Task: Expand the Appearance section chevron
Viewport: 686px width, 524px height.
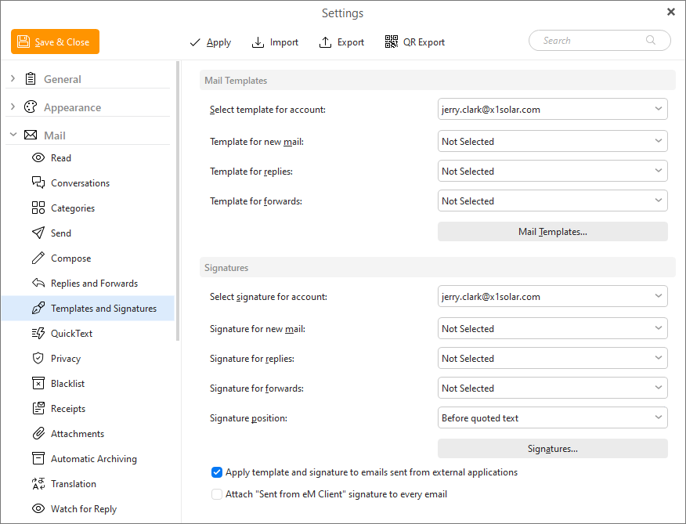Action: tap(13, 107)
